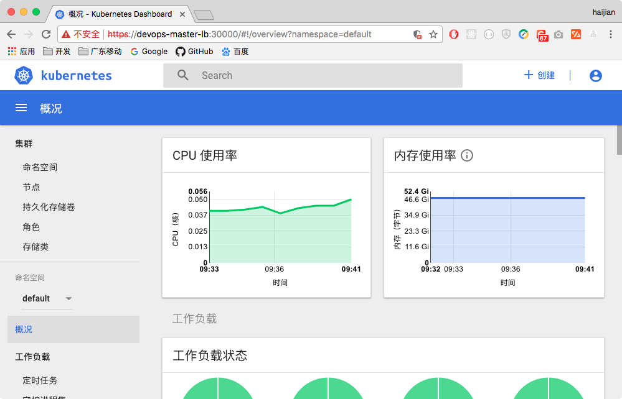The image size is (622, 399).
Task: Click the CPU 使用率 card title
Action: coord(205,155)
